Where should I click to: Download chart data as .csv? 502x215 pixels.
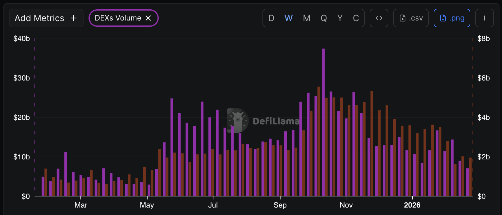pos(411,18)
